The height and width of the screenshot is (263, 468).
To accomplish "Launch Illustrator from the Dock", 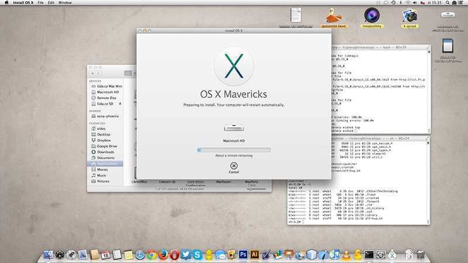I will pos(254,254).
